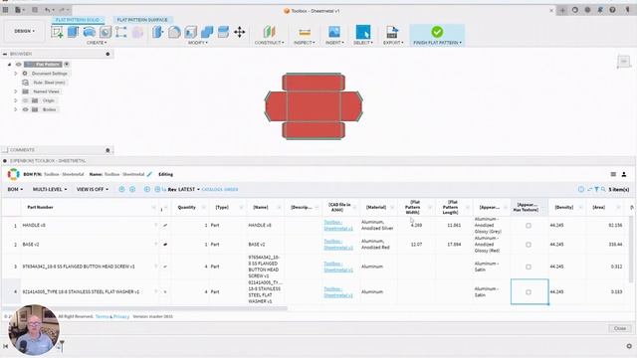The width and height of the screenshot is (637, 358).
Task: Open the EXPORT dropdown menu
Action: click(393, 43)
